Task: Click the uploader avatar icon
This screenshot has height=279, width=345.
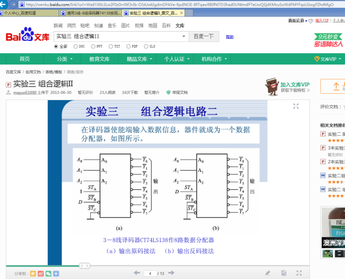Action: (x=9, y=92)
